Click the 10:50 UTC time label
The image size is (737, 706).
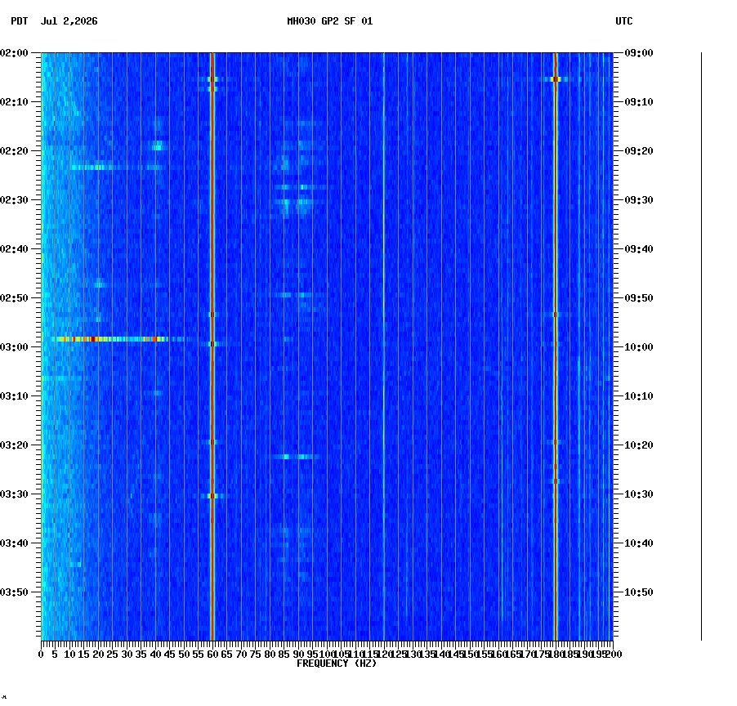pyautogui.click(x=639, y=592)
